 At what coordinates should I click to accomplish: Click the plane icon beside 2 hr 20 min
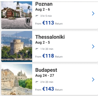tap(37, 82)
